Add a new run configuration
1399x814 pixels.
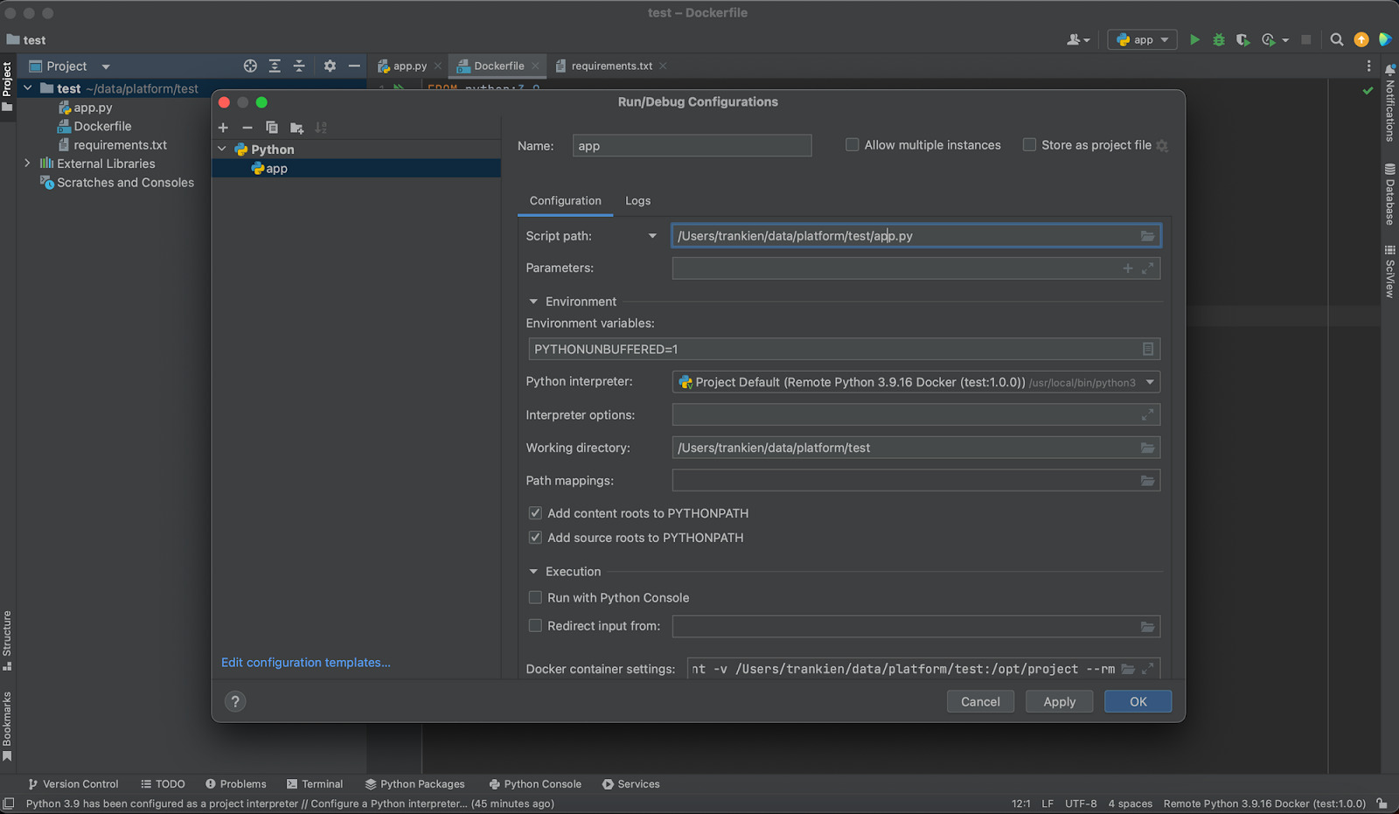(223, 128)
